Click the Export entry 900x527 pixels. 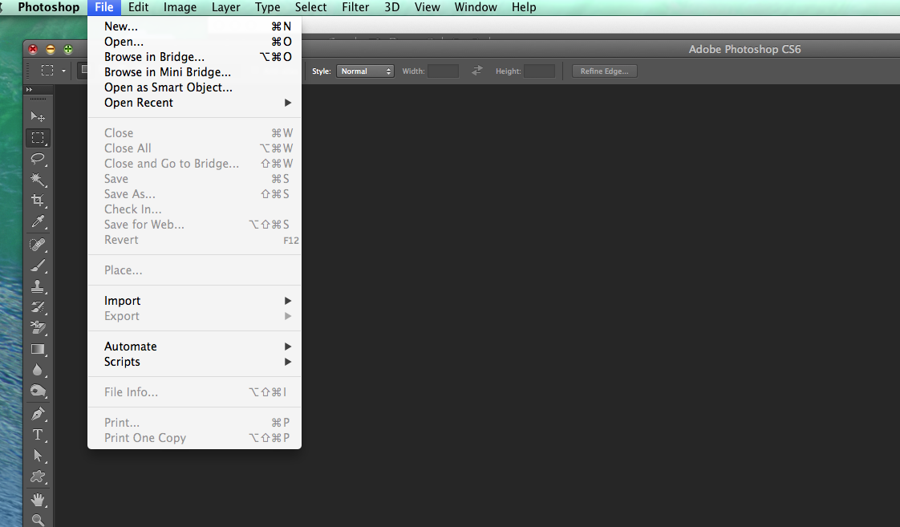click(194, 316)
